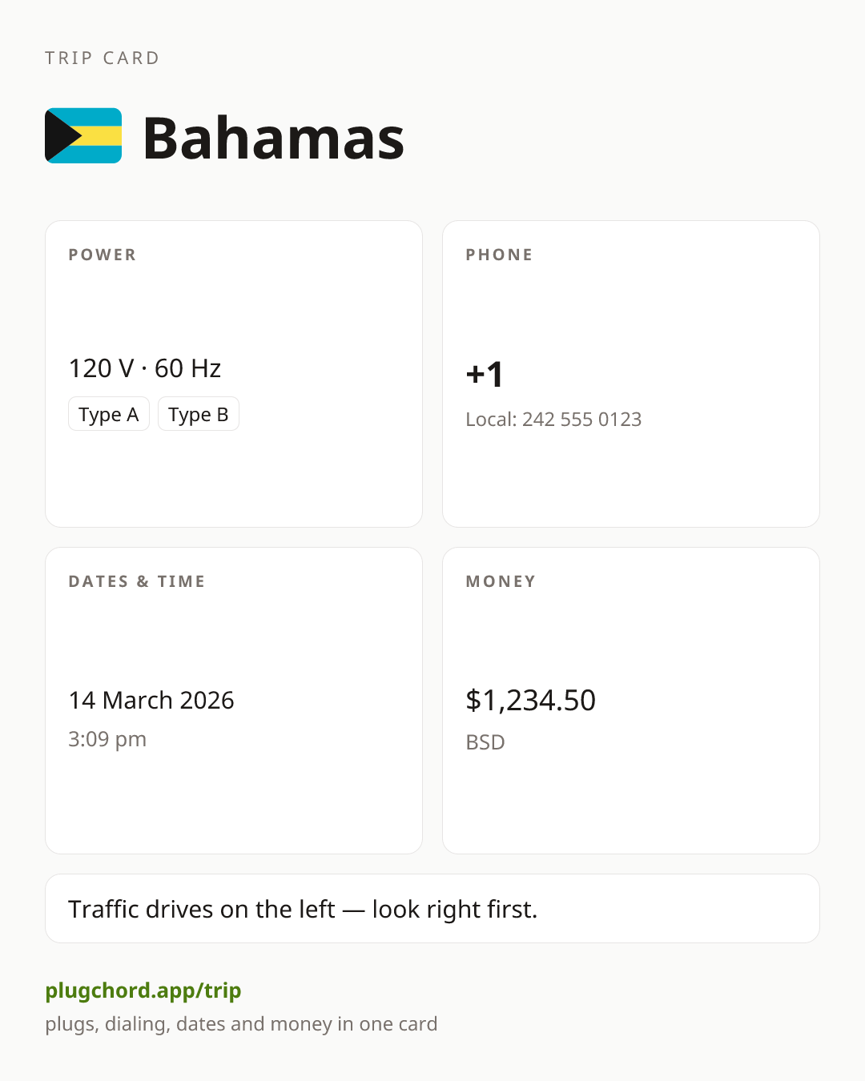Viewport: 865px width, 1081px height.
Task: Click the PHONE card heading
Action: (x=500, y=255)
